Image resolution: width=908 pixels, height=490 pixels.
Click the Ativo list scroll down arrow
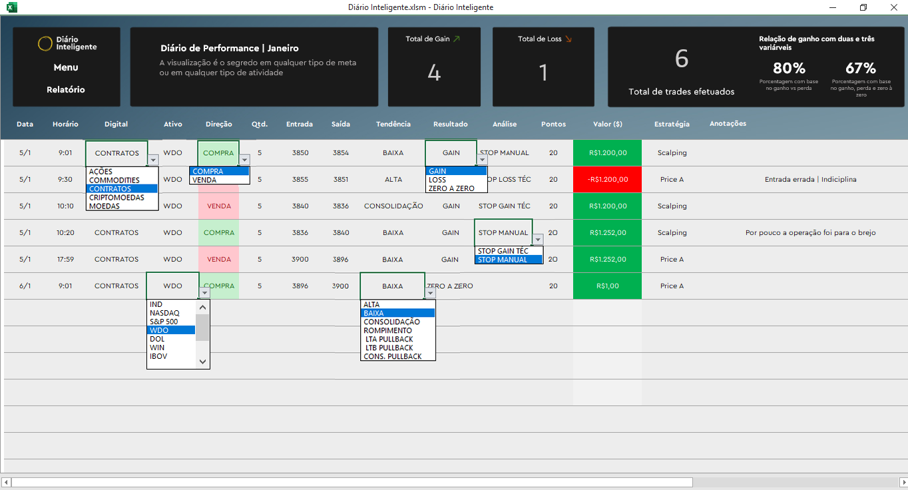202,362
